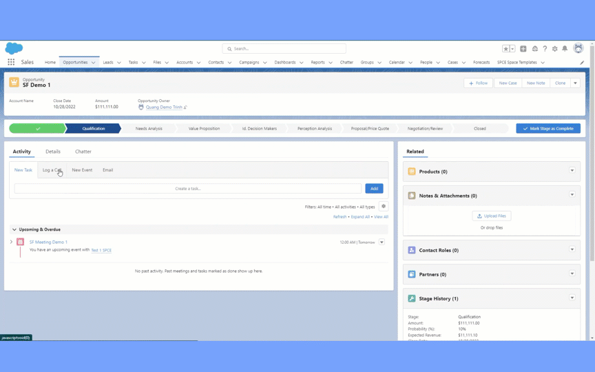Image resolution: width=595 pixels, height=372 pixels.
Task: Select the Email activity tab
Action: tap(107, 170)
